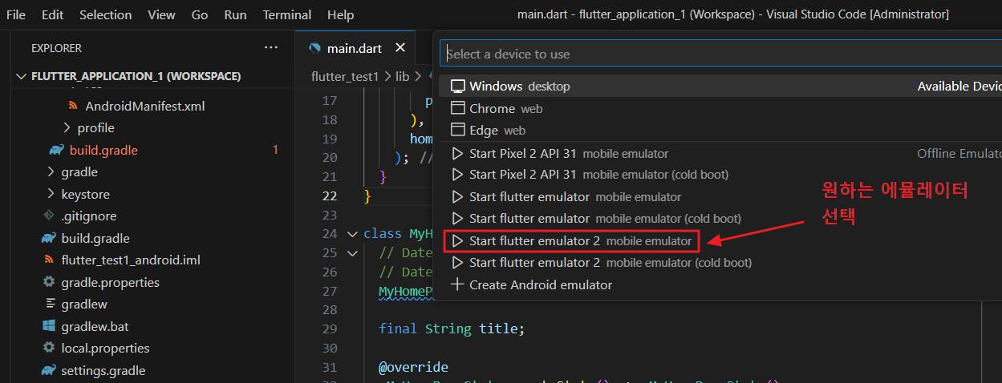Select Windows desktop device
The image size is (1002, 383).
click(x=720, y=86)
